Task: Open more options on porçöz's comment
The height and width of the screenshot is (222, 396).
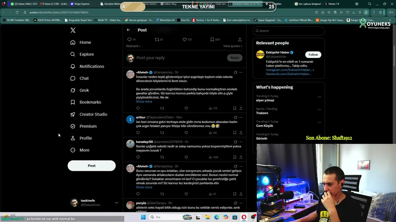Action: point(241,203)
